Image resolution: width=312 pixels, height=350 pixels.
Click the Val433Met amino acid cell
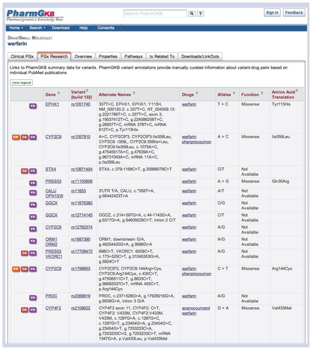281,308
